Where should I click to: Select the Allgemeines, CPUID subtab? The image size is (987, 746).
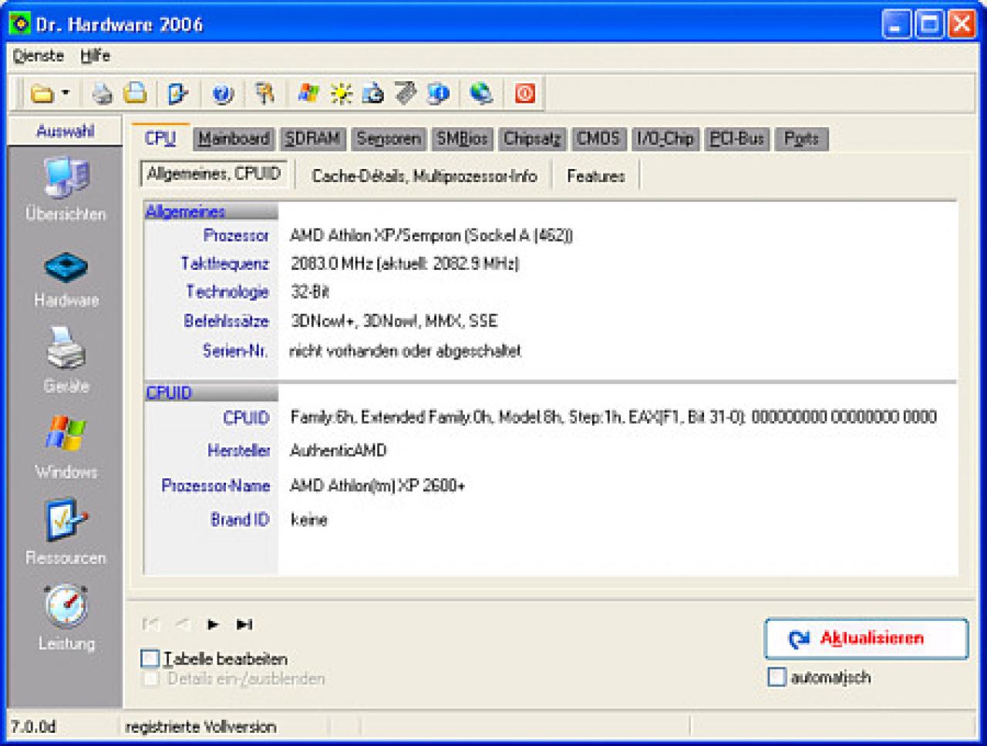click(x=214, y=174)
